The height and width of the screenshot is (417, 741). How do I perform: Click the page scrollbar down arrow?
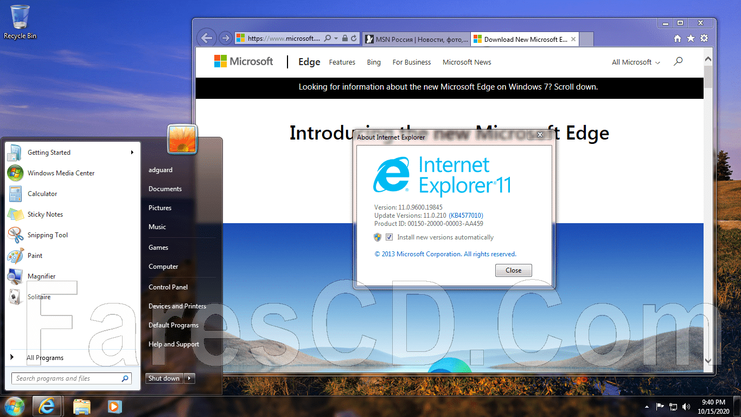pos(708,361)
